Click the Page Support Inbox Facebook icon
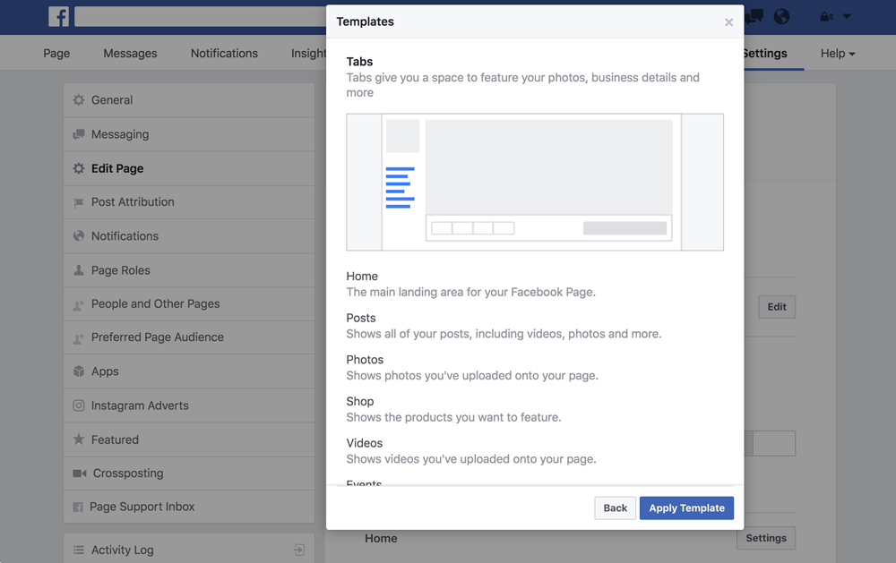The image size is (896, 563). [78, 507]
